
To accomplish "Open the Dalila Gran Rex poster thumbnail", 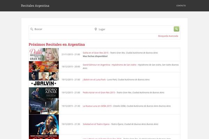I will (x=44, y=55).
